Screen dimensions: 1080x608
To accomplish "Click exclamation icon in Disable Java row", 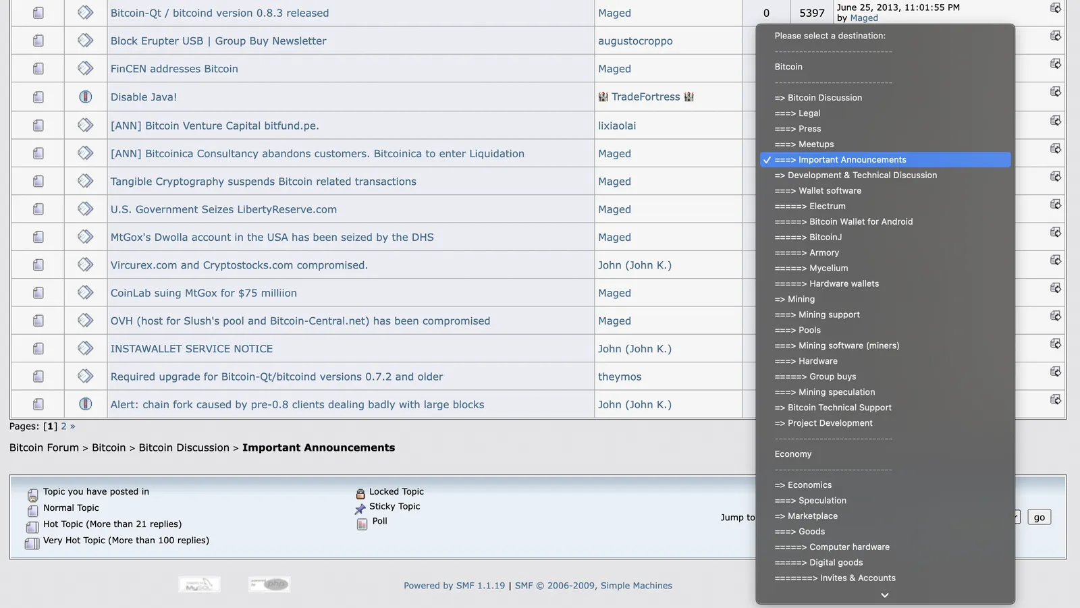I will point(85,96).
